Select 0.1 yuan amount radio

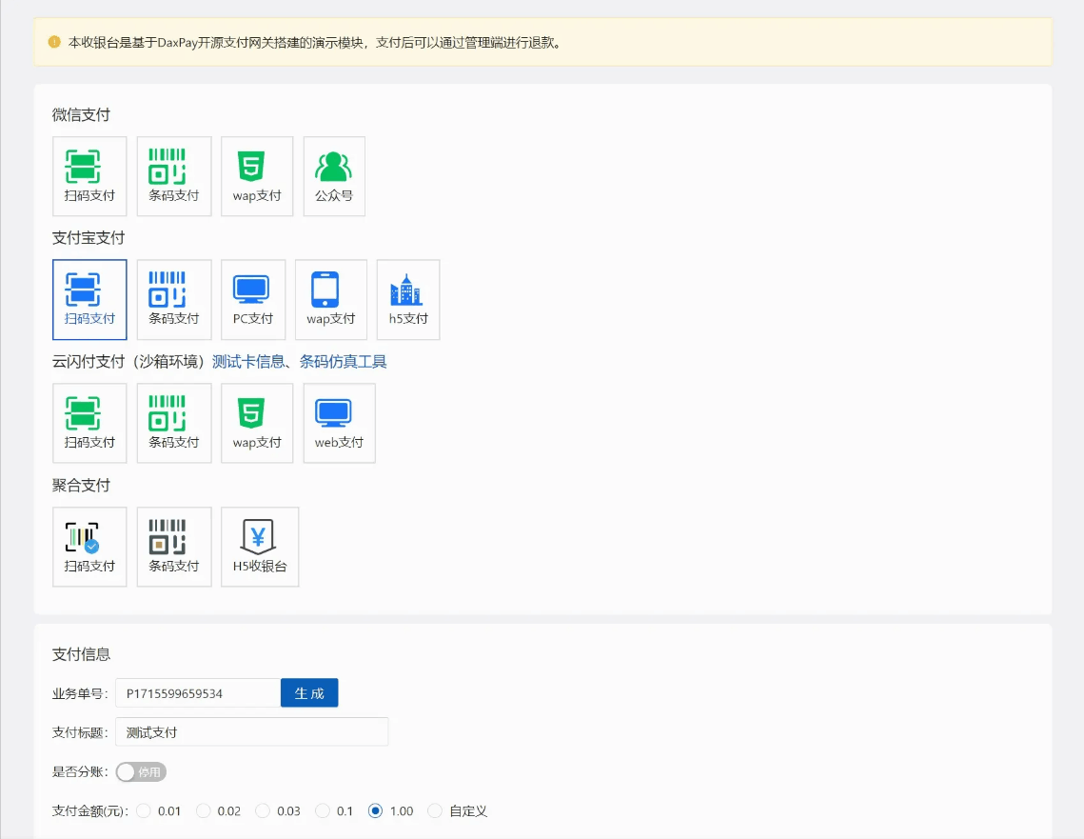point(323,811)
